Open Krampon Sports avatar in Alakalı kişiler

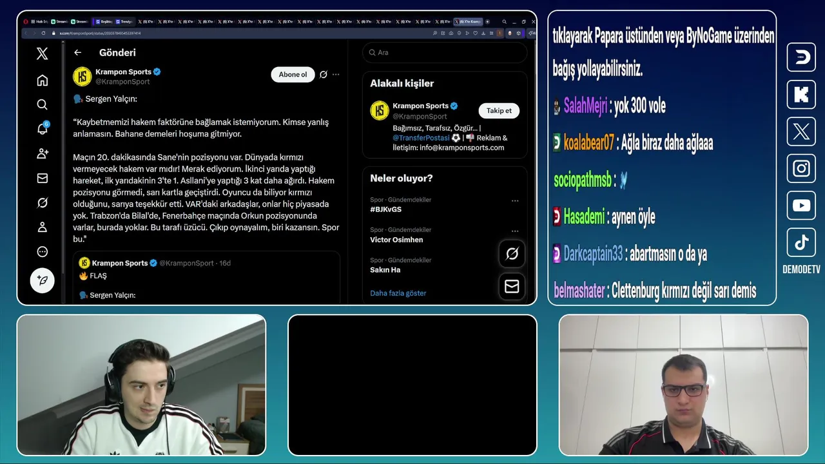pos(379,110)
